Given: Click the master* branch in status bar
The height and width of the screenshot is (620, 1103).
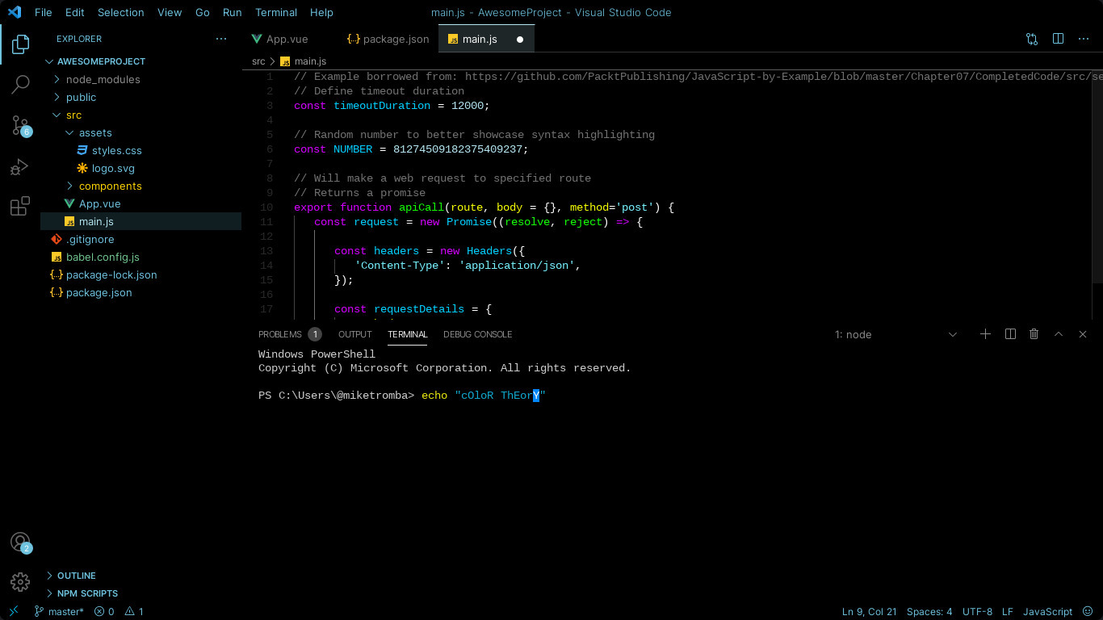Looking at the screenshot, I should [x=58, y=612].
